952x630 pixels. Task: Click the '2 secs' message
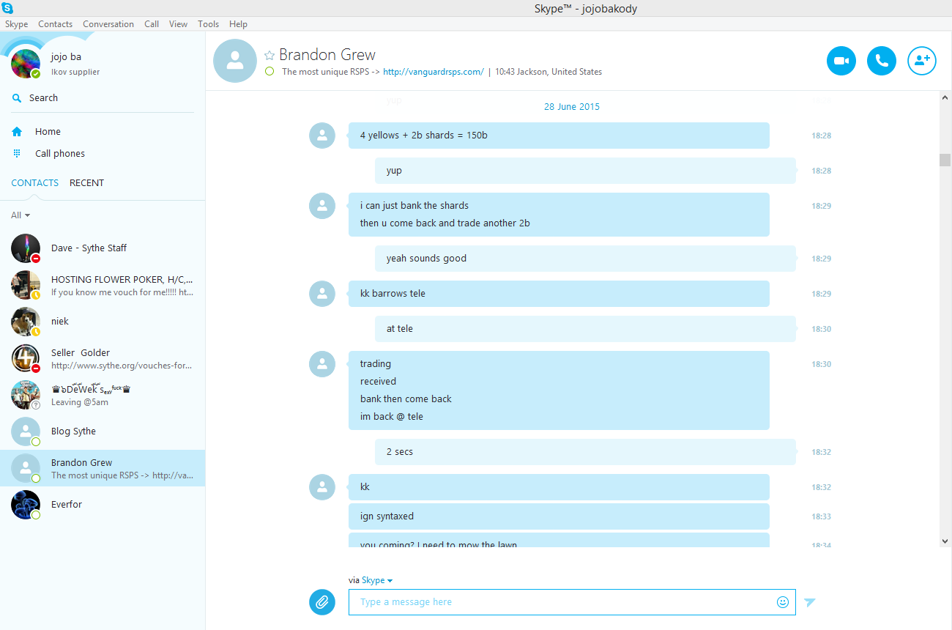click(x=585, y=452)
